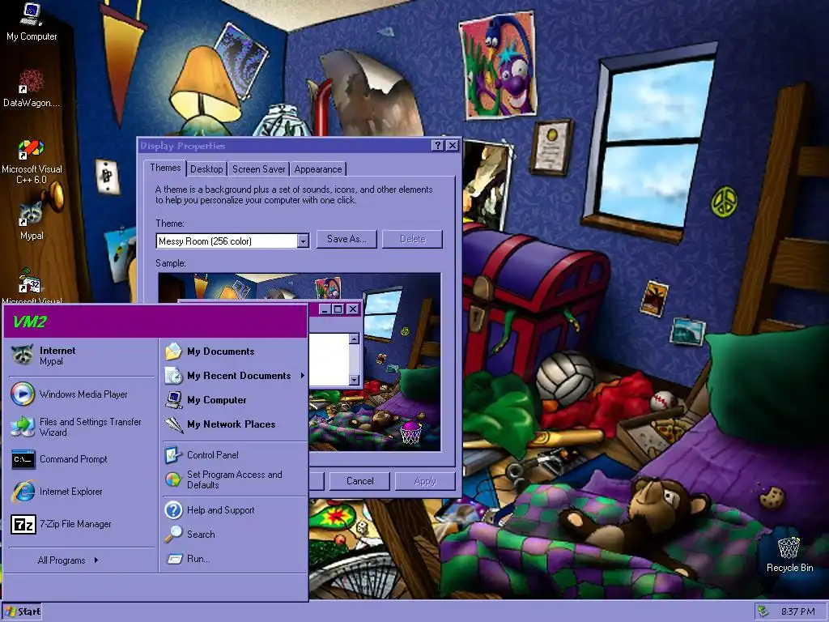Open Set Program Access and Defaults

coord(234,479)
